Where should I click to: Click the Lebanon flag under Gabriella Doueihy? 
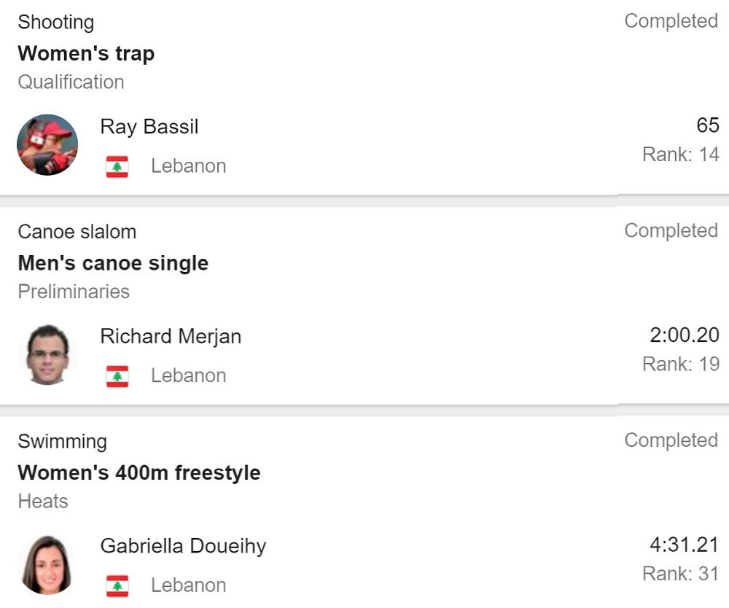(117, 585)
